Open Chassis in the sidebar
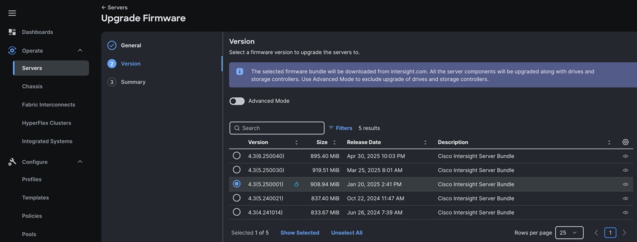The width and height of the screenshot is (637, 242). [32, 86]
